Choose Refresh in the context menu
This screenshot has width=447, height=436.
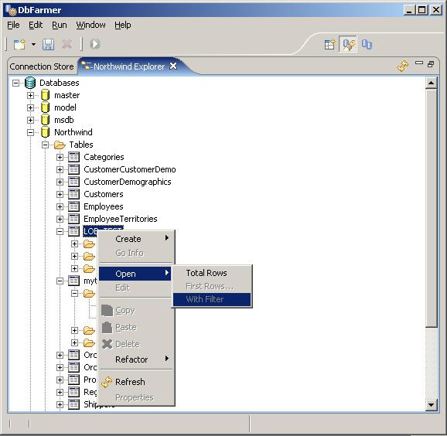[x=136, y=382]
